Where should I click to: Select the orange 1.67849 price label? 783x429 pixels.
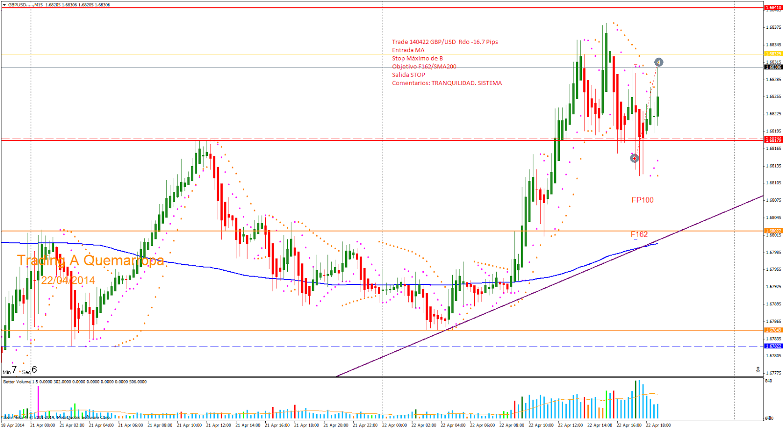pos(773,330)
